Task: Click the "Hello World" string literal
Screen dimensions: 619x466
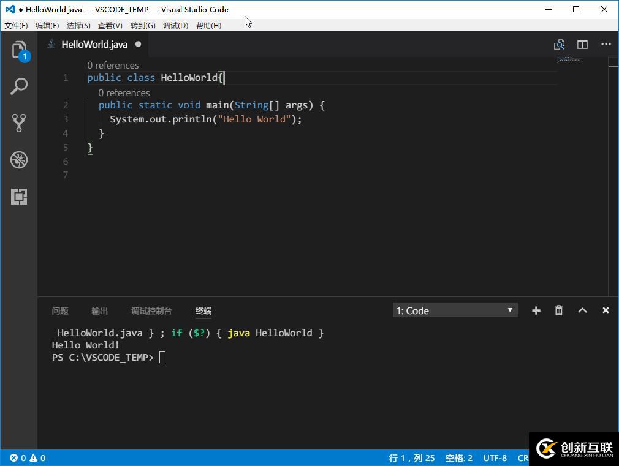Action: pos(254,119)
